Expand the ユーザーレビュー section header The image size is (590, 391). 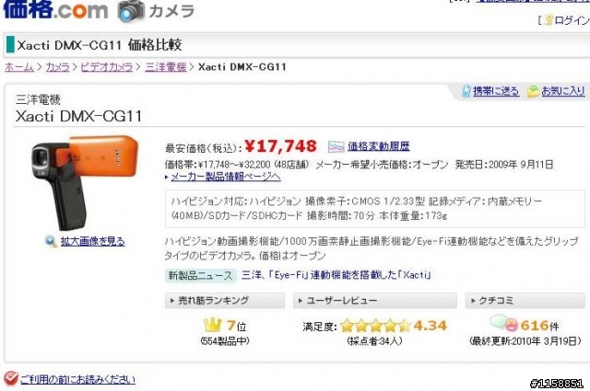coord(375,301)
